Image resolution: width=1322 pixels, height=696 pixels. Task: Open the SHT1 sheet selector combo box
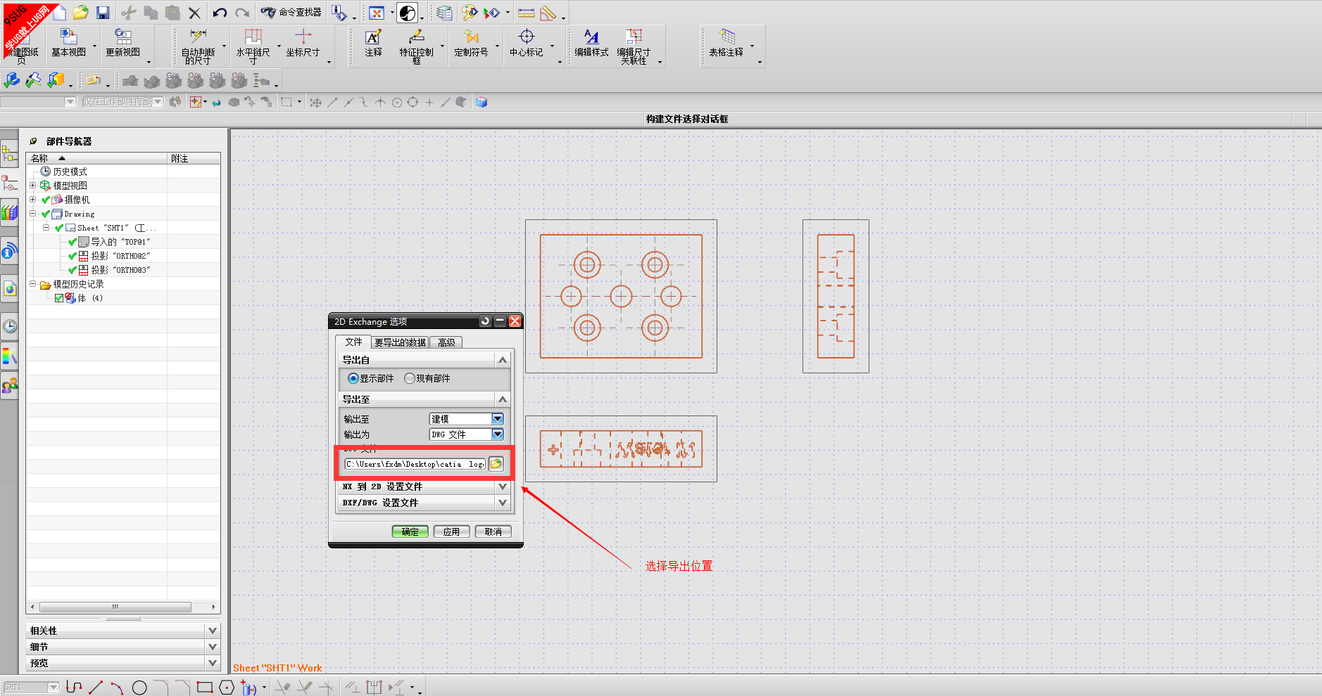pos(32,687)
